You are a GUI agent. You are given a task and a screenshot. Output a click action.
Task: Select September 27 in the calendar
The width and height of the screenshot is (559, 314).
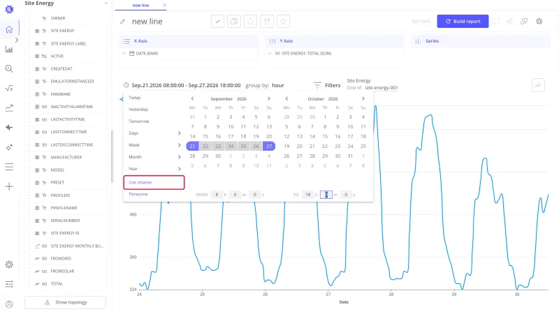click(269, 147)
